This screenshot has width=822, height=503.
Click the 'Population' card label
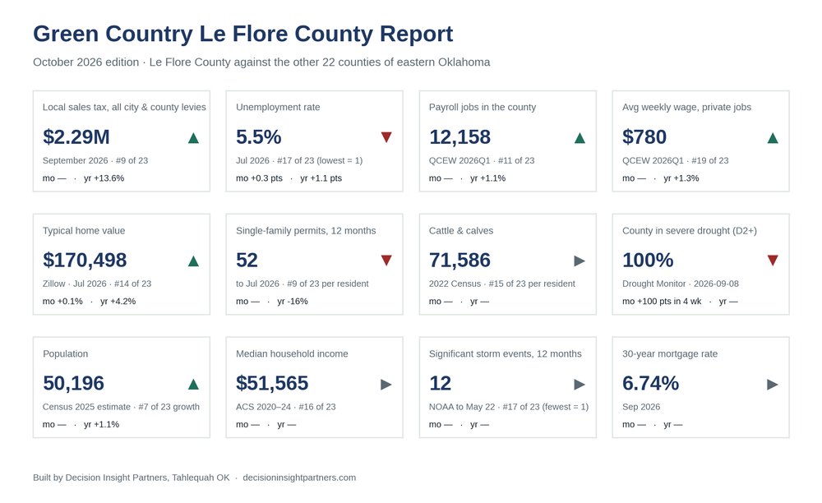pyautogui.click(x=66, y=354)
